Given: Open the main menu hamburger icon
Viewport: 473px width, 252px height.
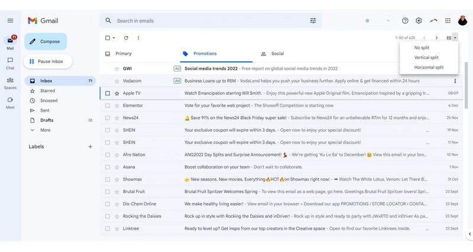Looking at the screenshot, I should pos(10,21).
